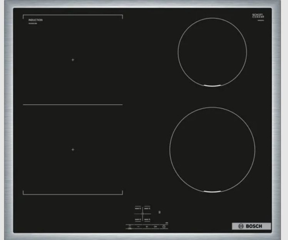Tap the main power switch icon
The image size is (288, 240).
coord(130,227)
